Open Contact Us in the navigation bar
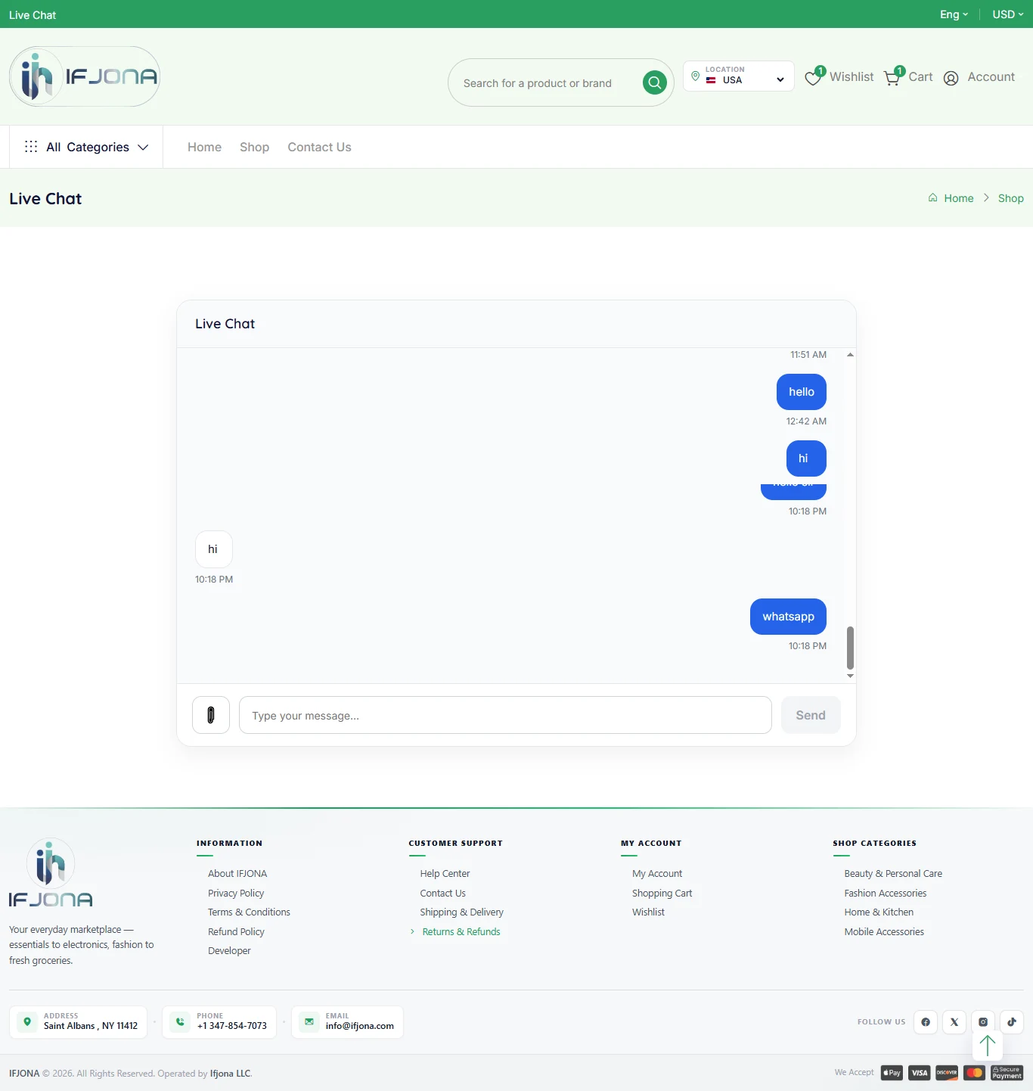 tap(319, 147)
